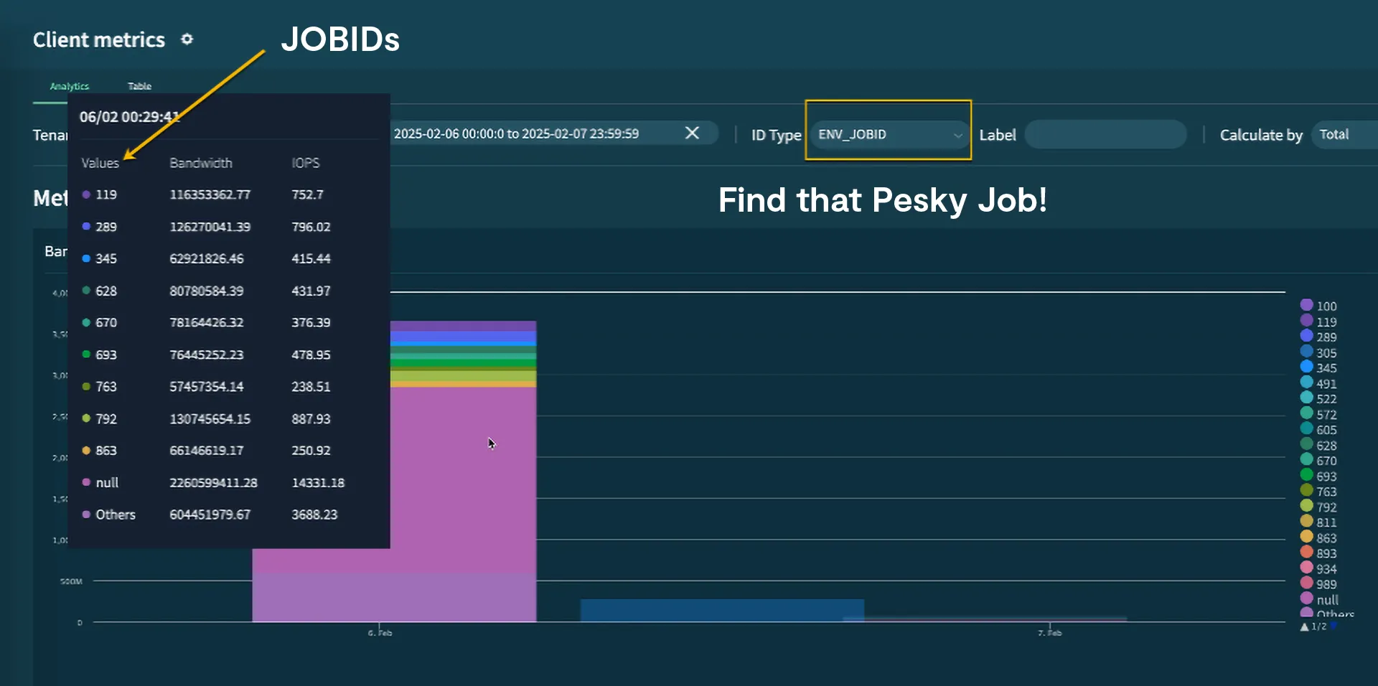Toggle legend series 792
The image size is (1378, 686).
1318,507
